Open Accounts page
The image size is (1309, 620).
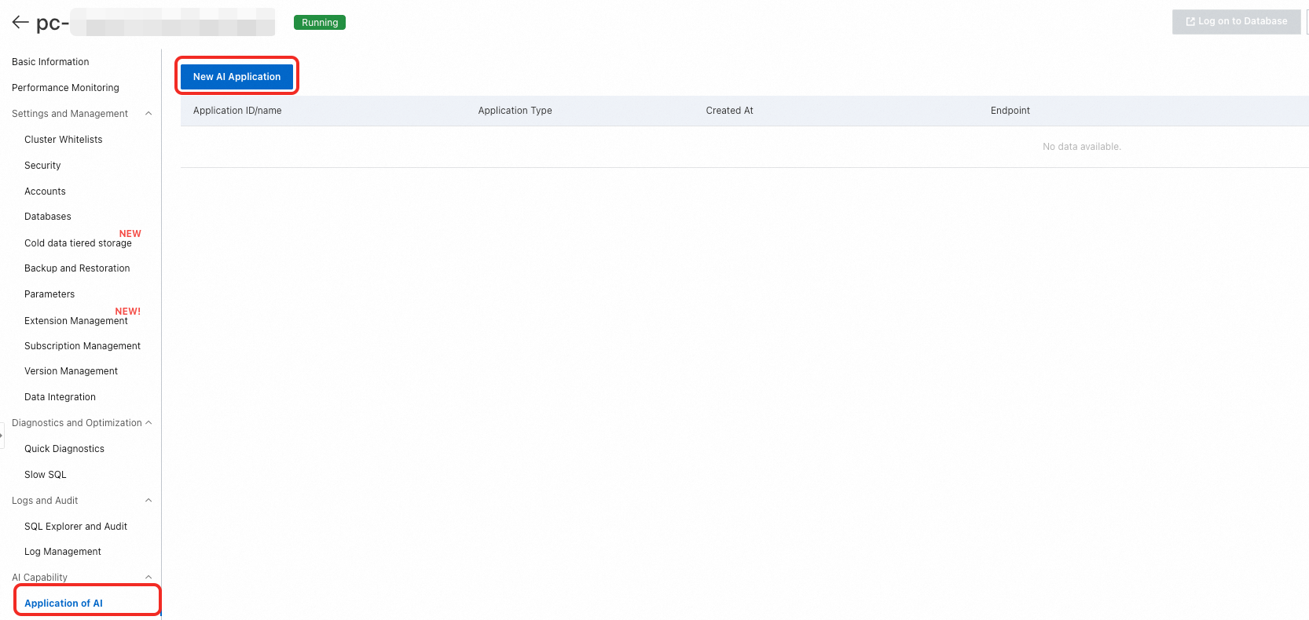(45, 191)
